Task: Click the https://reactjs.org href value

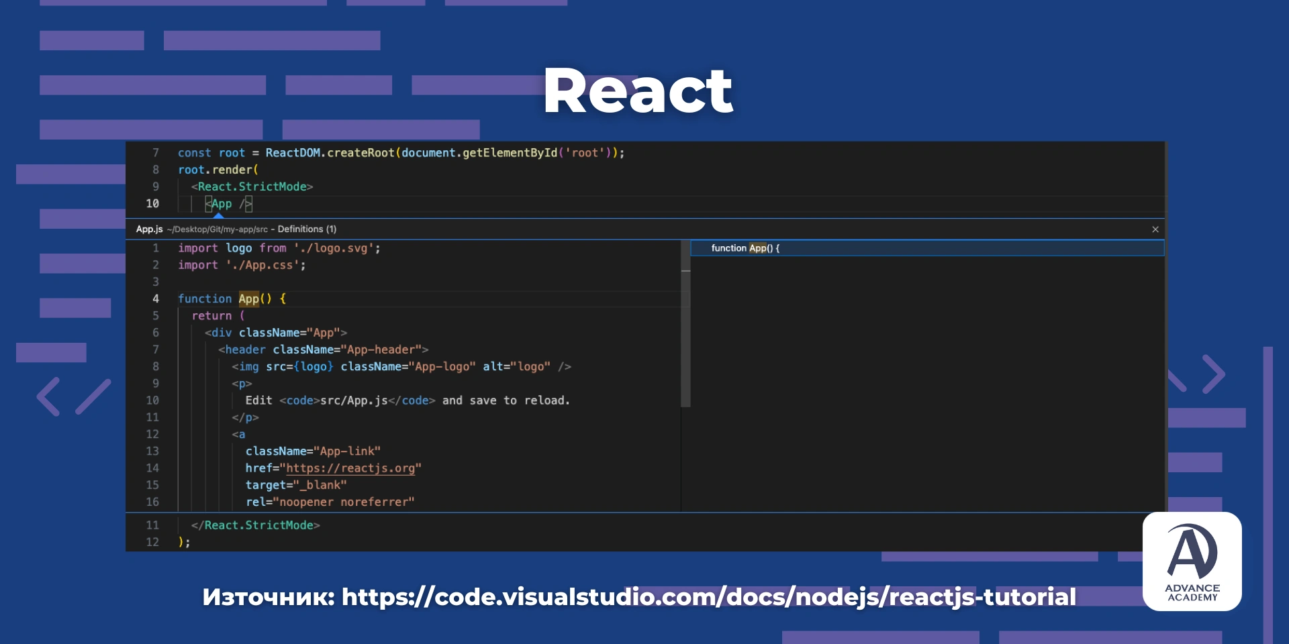Action: (352, 468)
